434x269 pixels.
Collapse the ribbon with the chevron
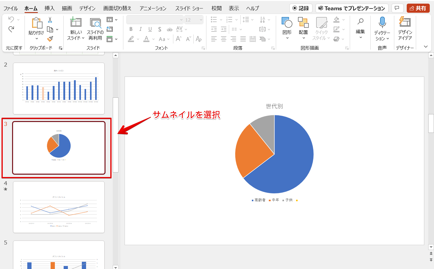(426, 47)
